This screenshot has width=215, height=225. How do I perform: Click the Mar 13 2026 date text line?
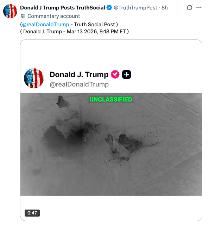point(74,31)
